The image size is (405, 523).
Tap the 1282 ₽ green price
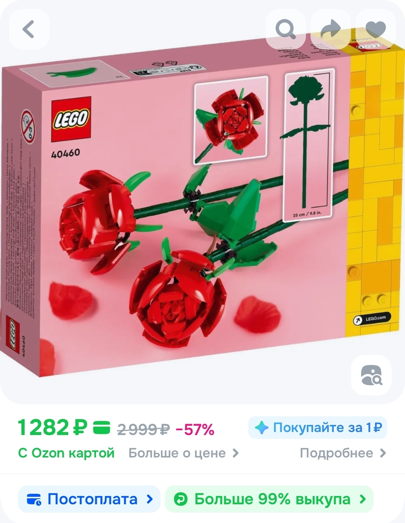[52, 428]
